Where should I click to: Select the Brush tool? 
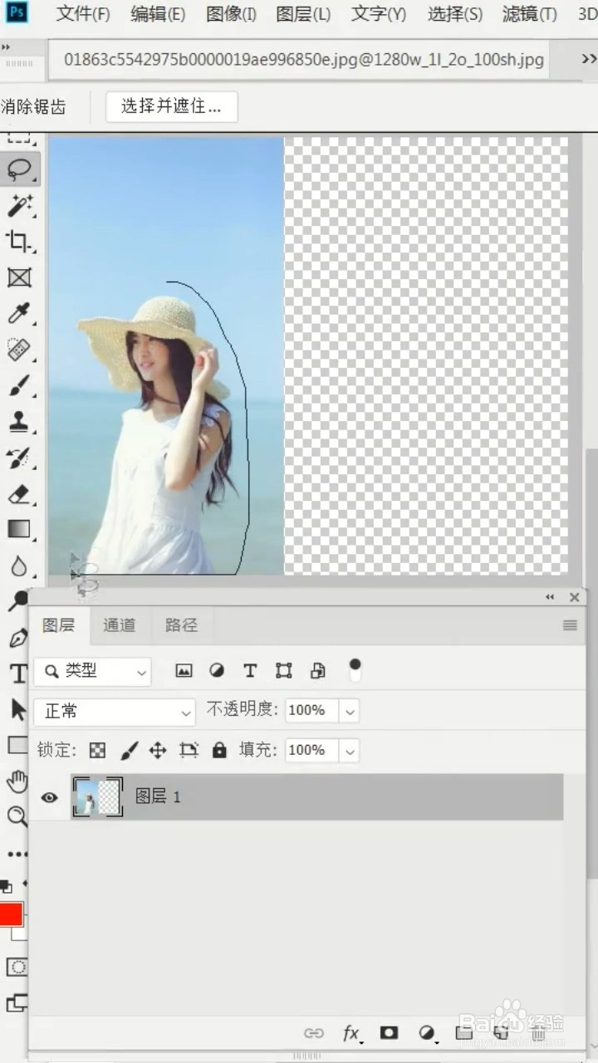tap(18, 385)
